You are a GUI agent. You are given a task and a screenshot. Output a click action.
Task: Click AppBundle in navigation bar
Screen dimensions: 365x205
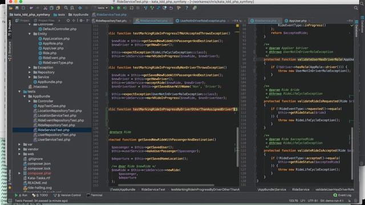pos(79,15)
